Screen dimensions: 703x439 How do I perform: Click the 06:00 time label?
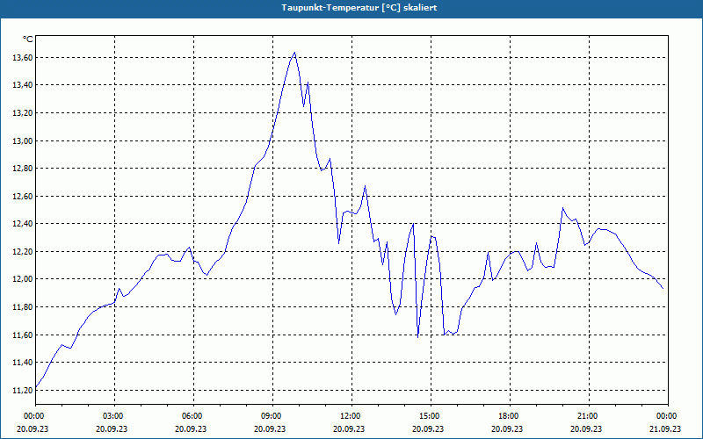coord(193,416)
